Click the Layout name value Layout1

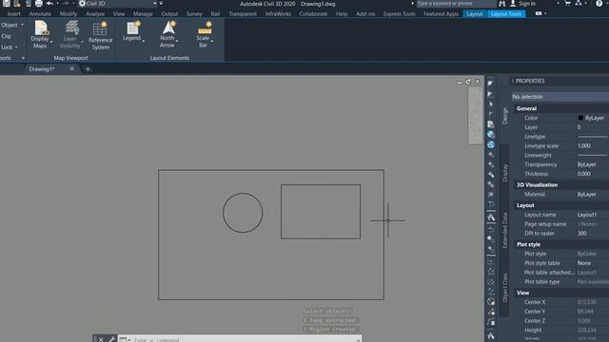(x=587, y=215)
